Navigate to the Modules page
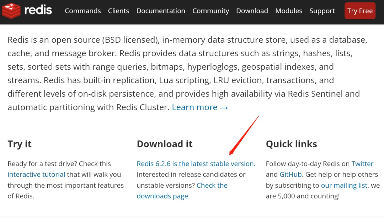The height and width of the screenshot is (224, 384). click(289, 11)
